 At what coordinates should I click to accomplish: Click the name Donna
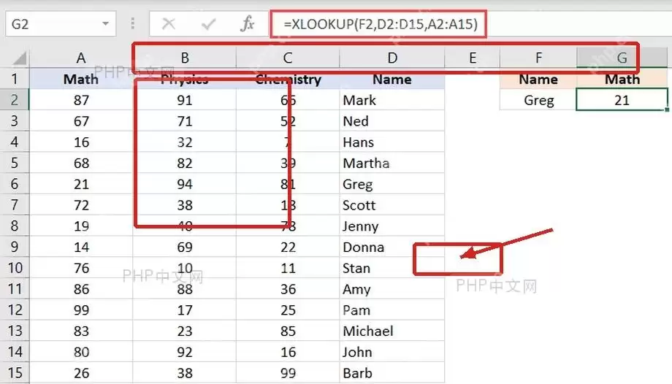coord(364,247)
